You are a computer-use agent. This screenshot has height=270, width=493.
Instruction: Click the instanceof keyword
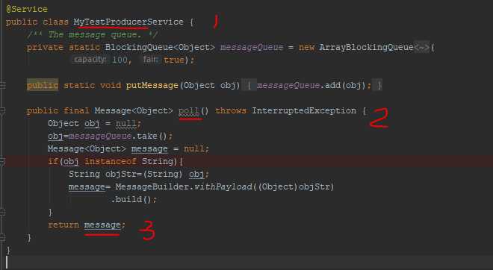pos(111,161)
